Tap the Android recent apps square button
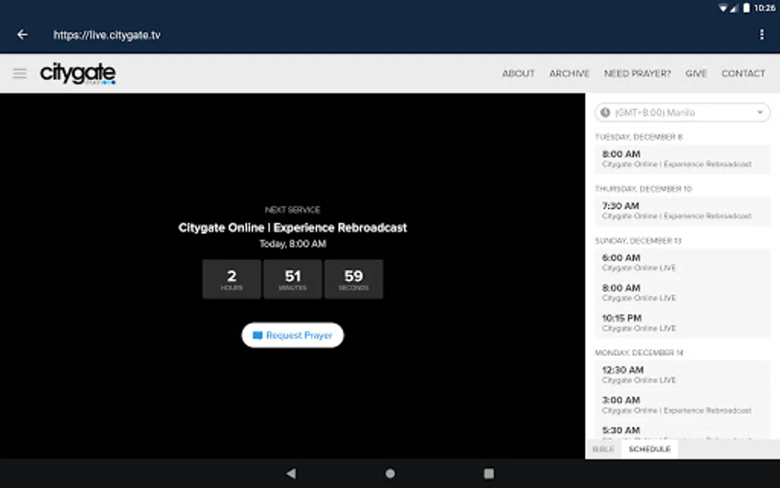The width and height of the screenshot is (780, 488). coord(489,473)
